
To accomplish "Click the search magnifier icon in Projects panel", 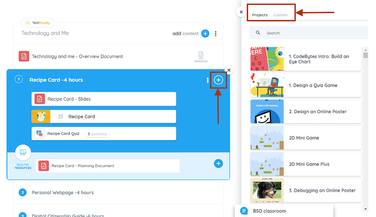I will click(x=258, y=33).
